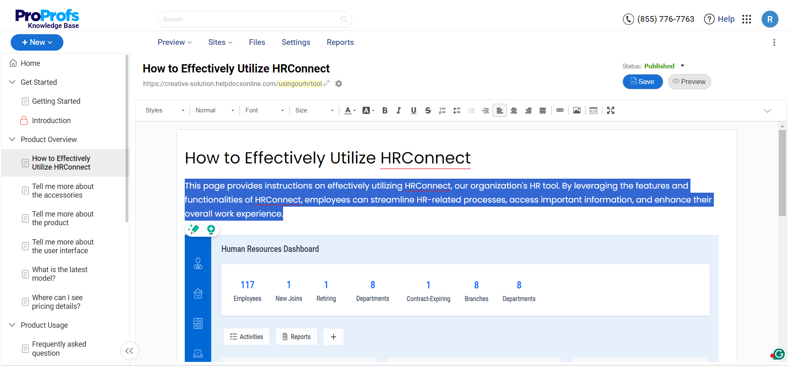
Task: Open the text color picker
Action: 350,110
